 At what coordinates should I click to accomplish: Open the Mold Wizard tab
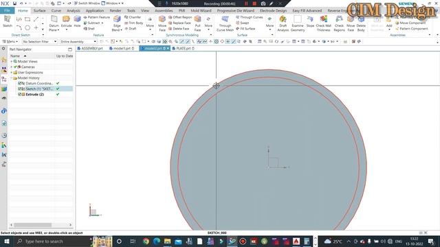point(201,11)
